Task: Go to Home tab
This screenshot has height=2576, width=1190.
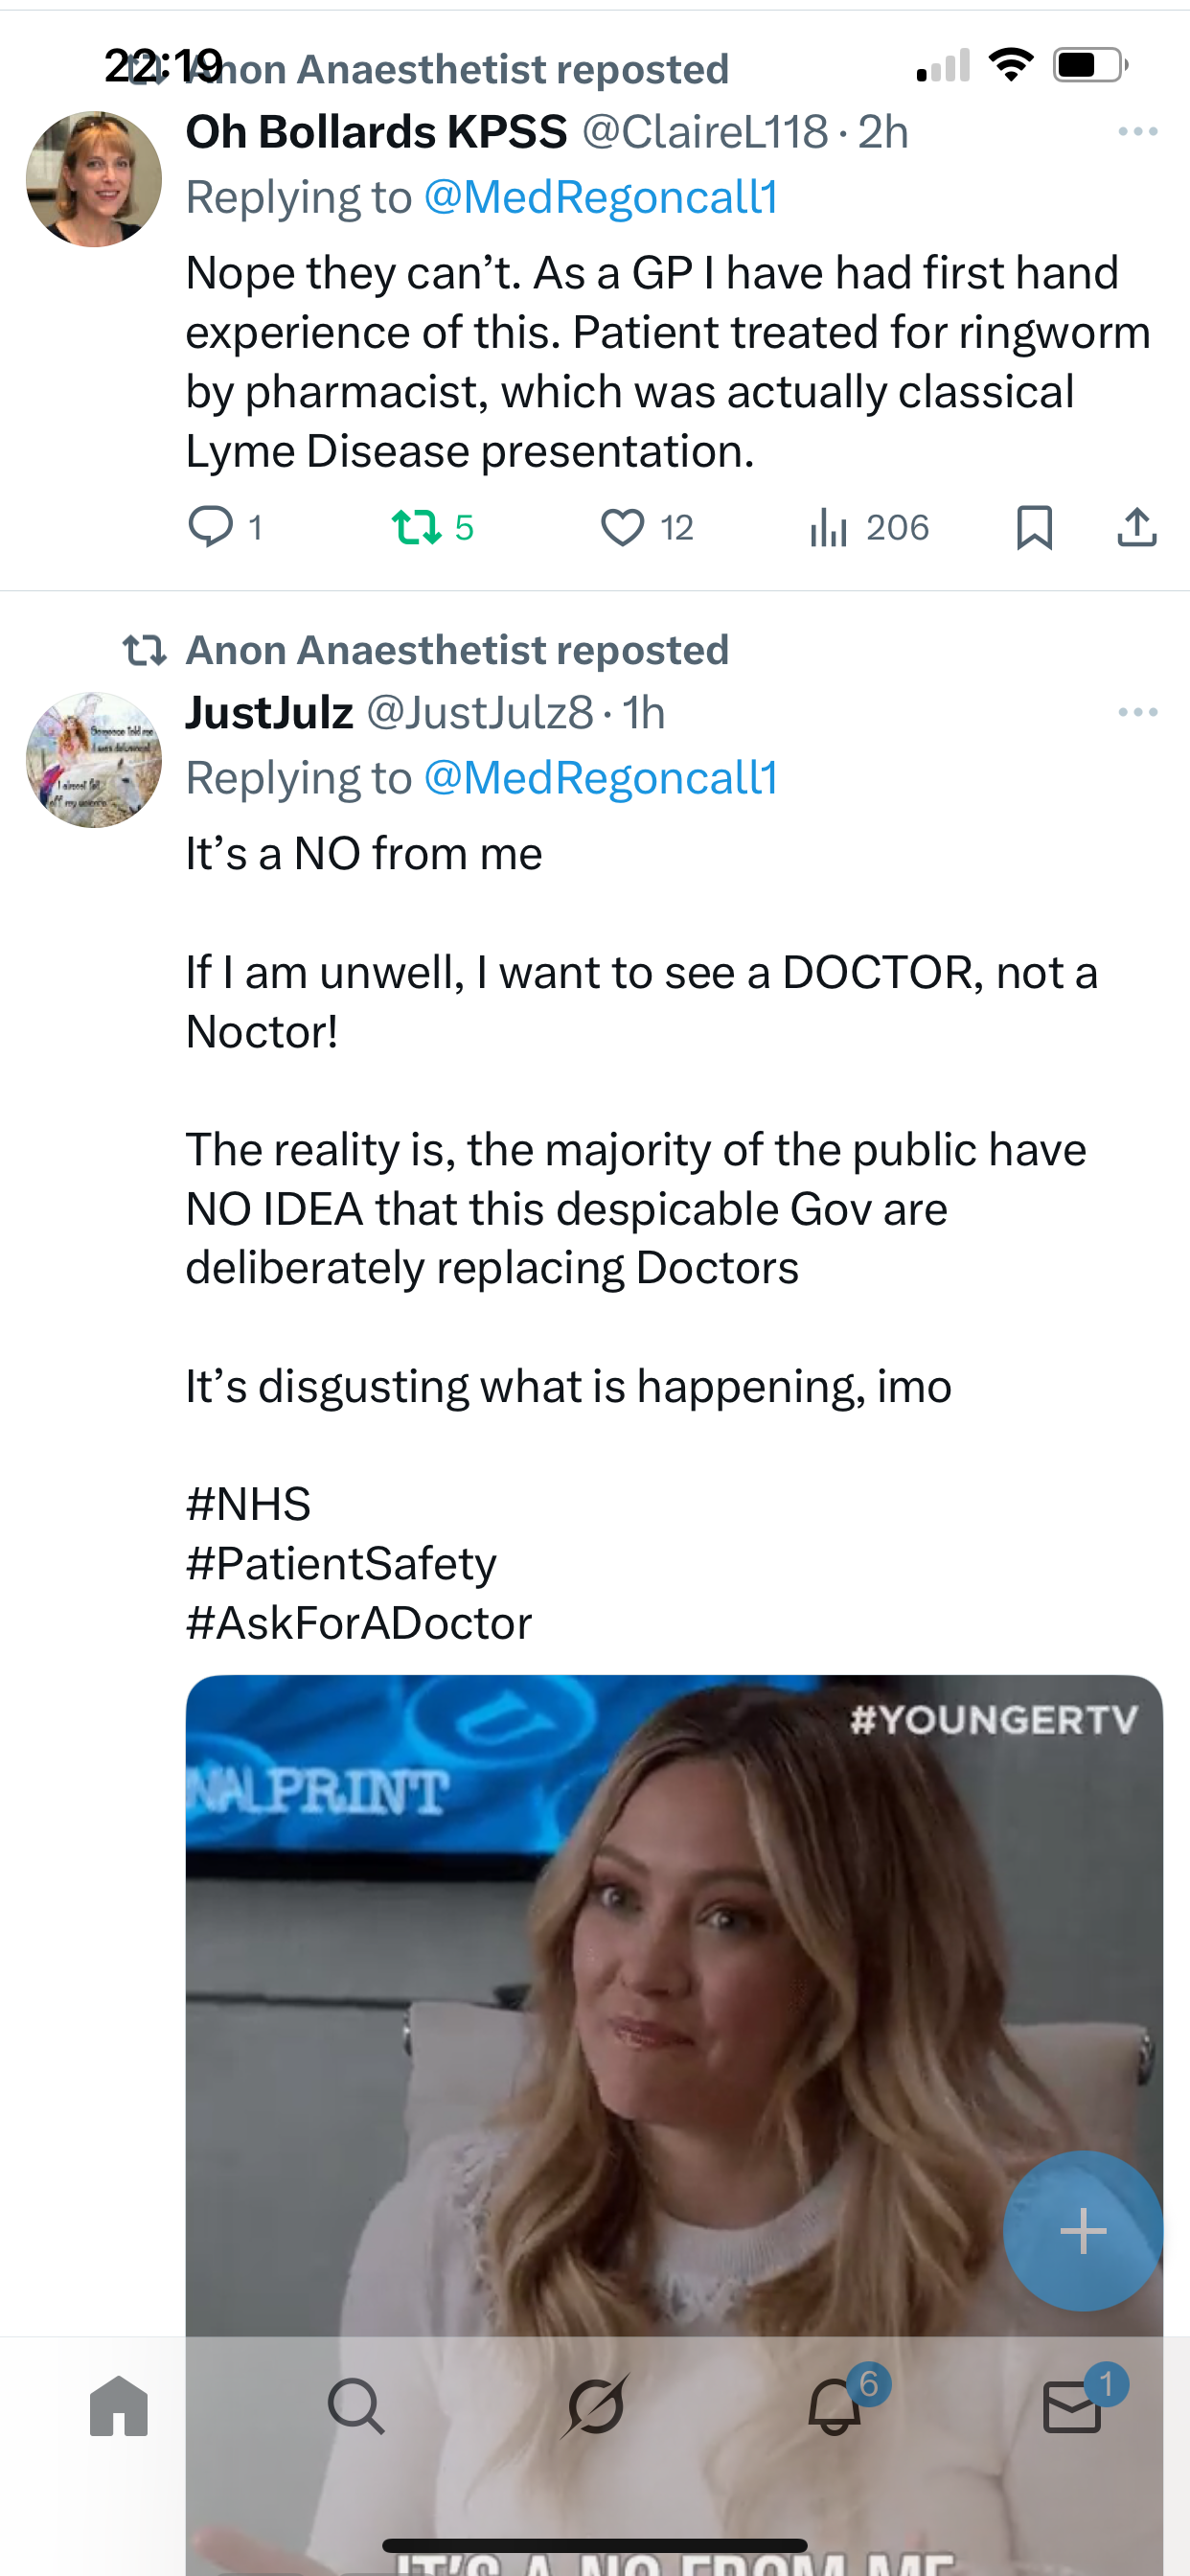Action: coord(119,2406)
